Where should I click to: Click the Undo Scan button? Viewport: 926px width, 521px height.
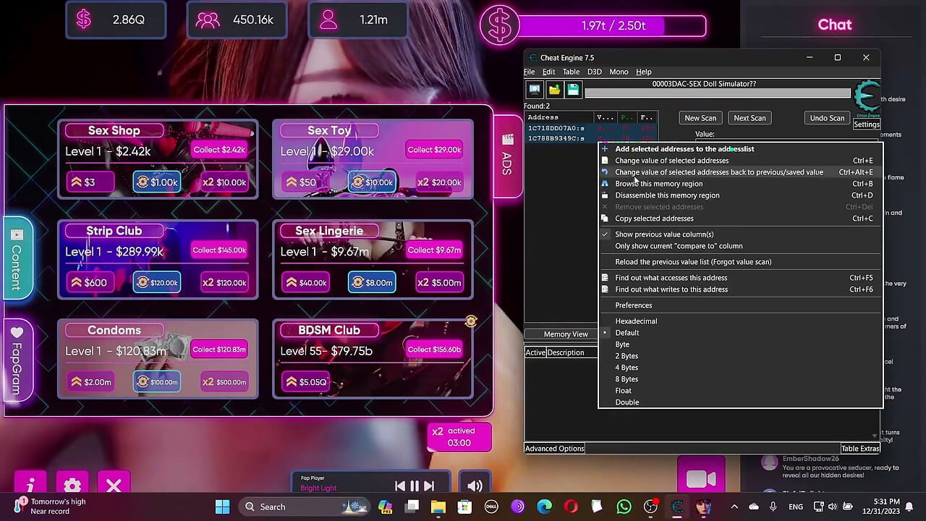(827, 118)
